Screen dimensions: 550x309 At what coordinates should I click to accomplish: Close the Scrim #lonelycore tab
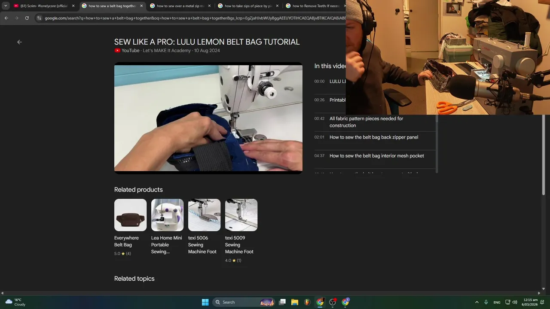[73, 6]
